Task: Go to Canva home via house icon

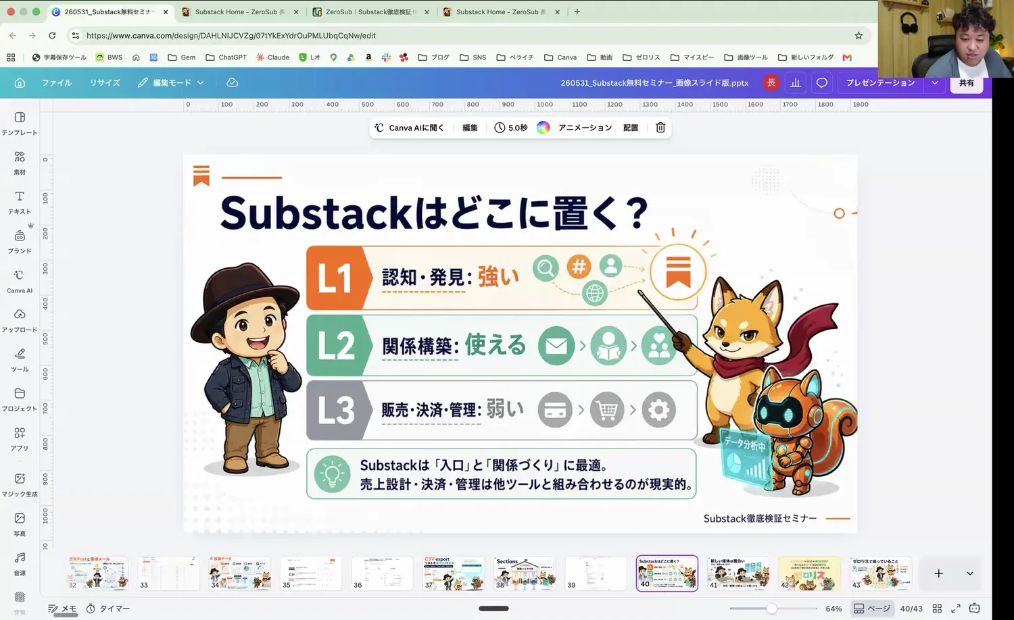Action: pyautogui.click(x=20, y=82)
